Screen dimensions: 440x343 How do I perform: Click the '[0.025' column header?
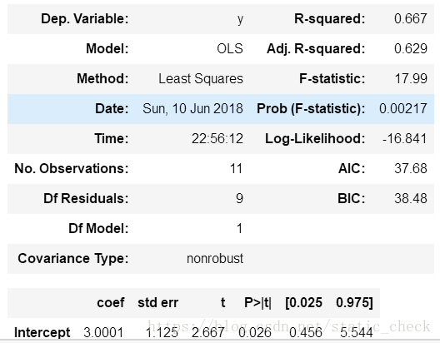[303, 303]
